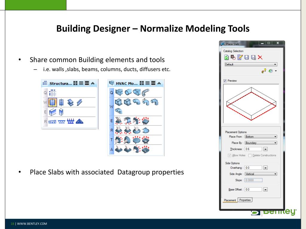Image resolution: width=306 pixels, height=229 pixels.
Task: Click the plain floppy save icon in Catalog Selection
Action: (247, 57)
